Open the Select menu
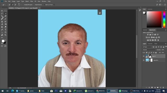This screenshot has height=93, width=167. click(27, 1)
